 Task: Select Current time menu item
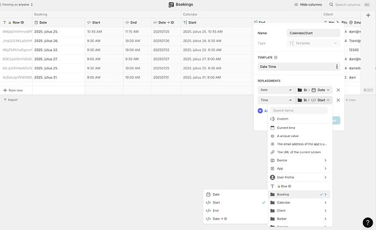[300, 128]
